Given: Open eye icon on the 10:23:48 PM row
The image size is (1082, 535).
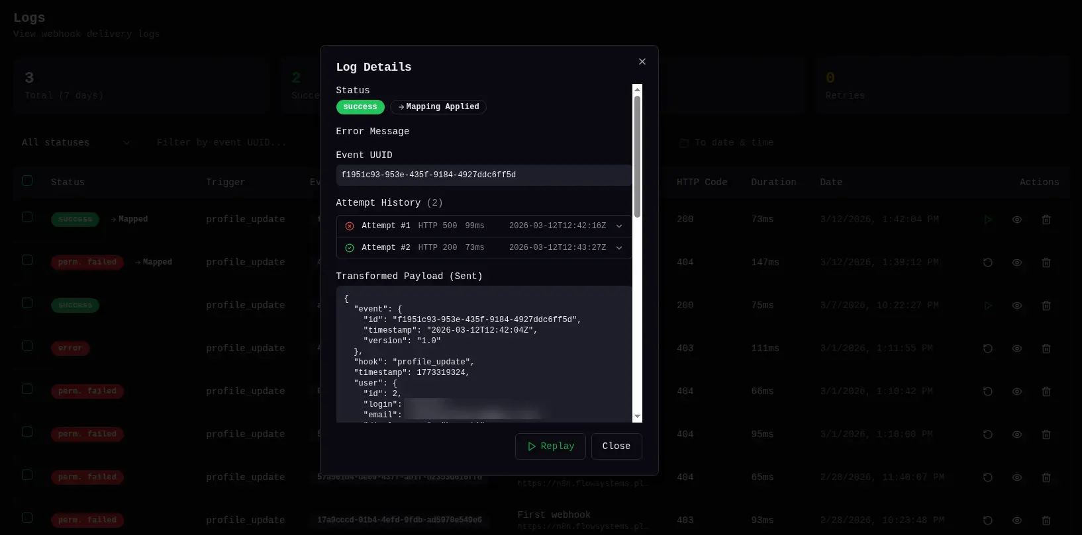Looking at the screenshot, I should point(1017,520).
